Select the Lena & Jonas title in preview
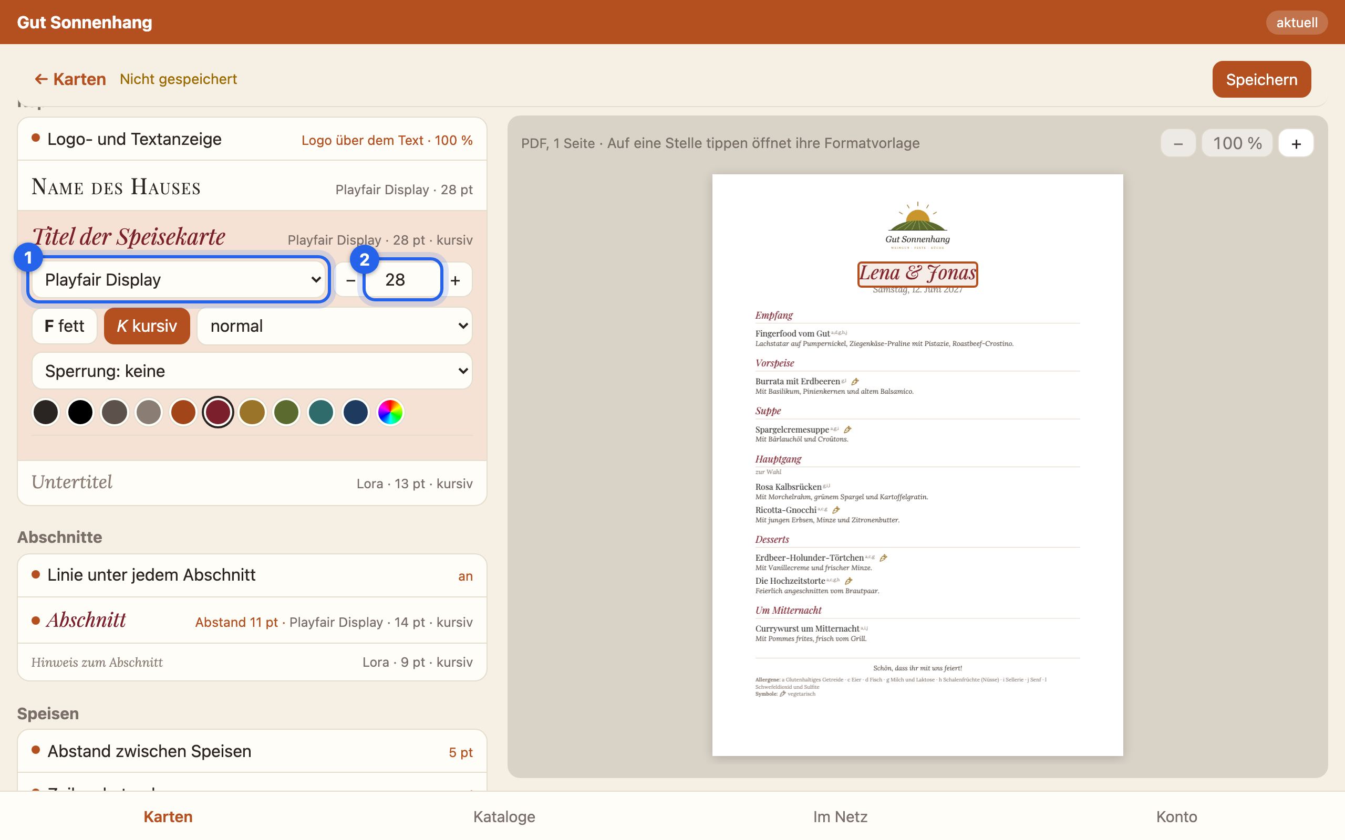This screenshot has width=1345, height=840. [x=918, y=274]
